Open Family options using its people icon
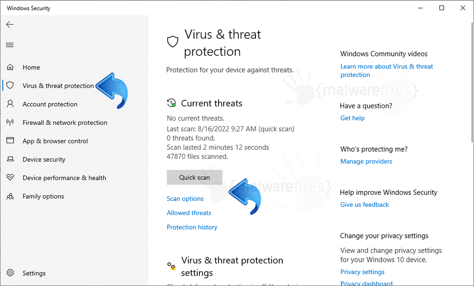The width and height of the screenshot is (474, 286). [x=10, y=196]
